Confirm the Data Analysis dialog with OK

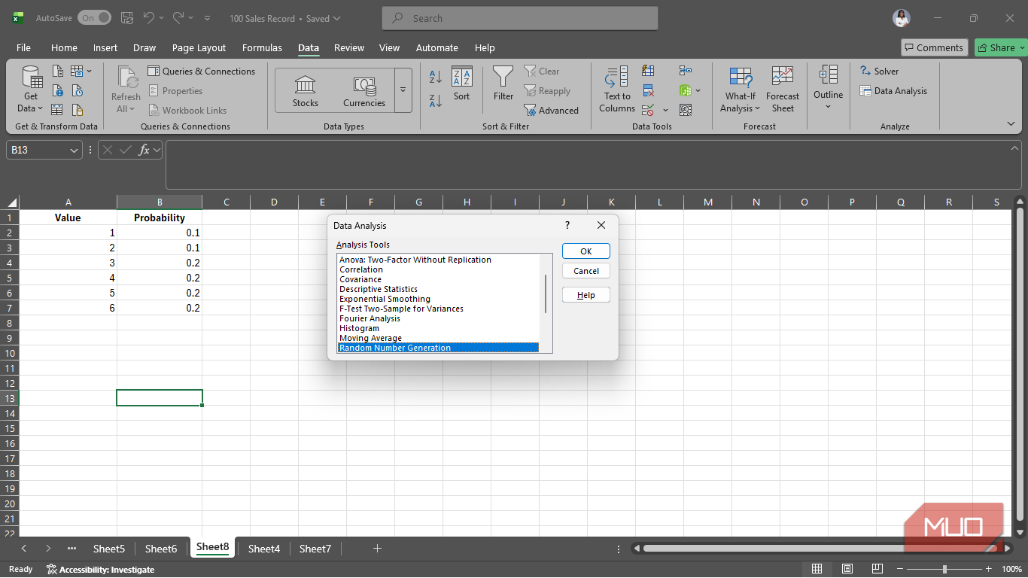click(x=586, y=251)
